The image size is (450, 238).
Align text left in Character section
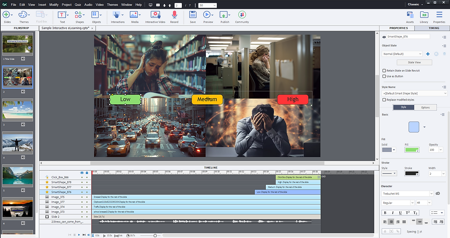click(x=385, y=221)
